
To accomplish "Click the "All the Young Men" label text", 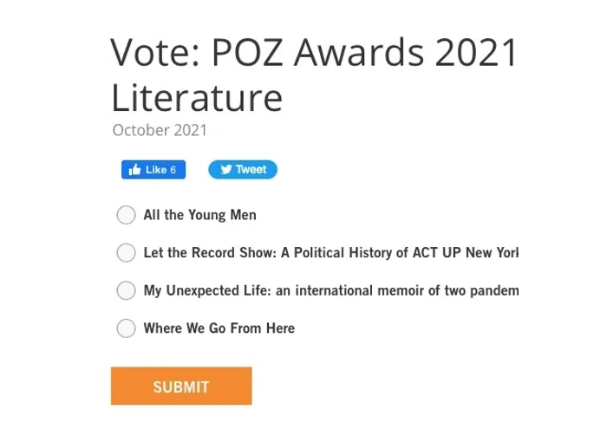I will 199,215.
